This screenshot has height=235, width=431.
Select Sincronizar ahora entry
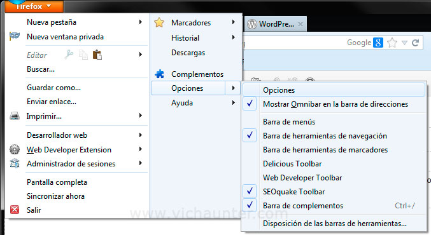[x=55, y=196]
